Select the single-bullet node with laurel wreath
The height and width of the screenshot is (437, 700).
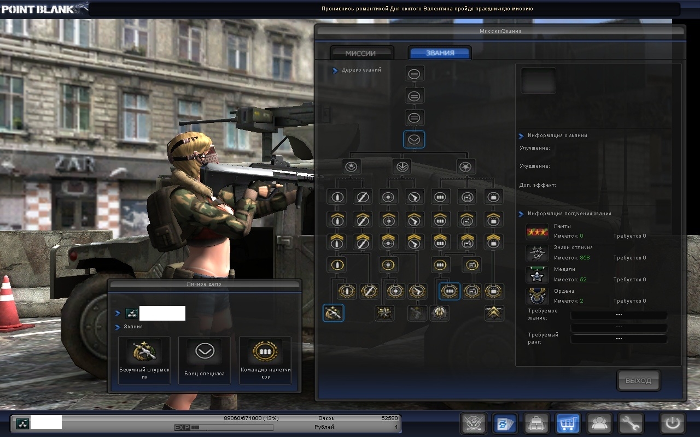tap(347, 291)
